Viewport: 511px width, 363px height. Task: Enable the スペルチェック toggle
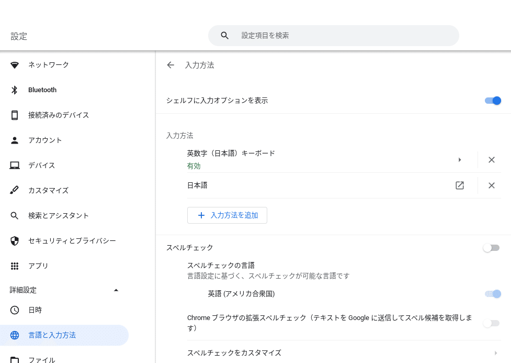tap(491, 248)
